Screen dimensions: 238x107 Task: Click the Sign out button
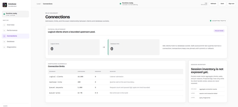click(x=231, y=4)
